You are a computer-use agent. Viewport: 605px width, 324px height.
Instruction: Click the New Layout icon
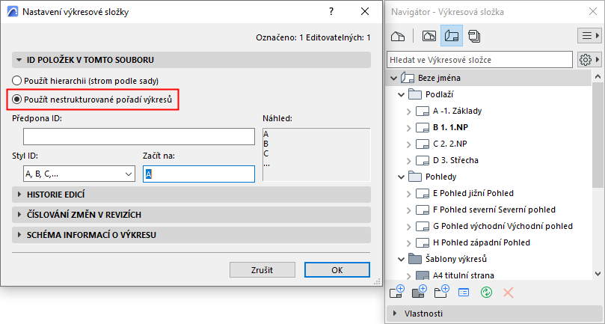[x=397, y=291]
